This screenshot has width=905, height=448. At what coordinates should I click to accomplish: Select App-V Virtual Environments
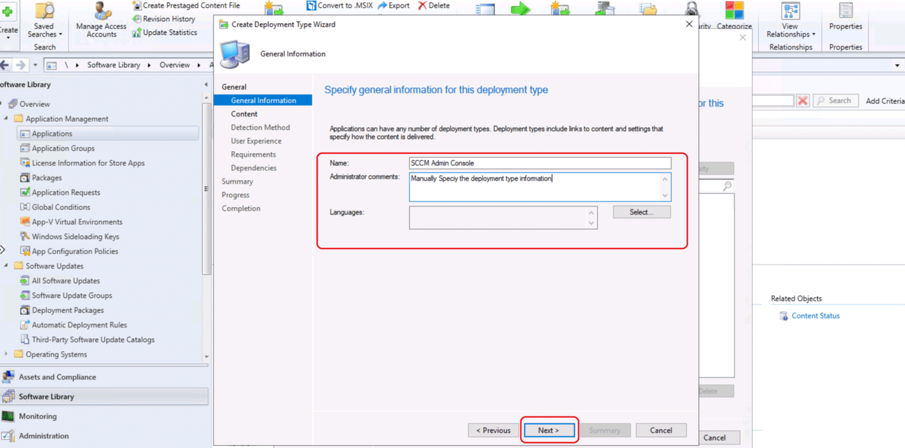tap(77, 222)
